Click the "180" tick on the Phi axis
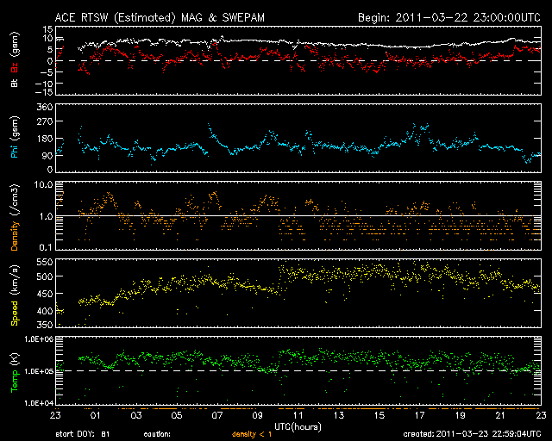 click(45, 139)
